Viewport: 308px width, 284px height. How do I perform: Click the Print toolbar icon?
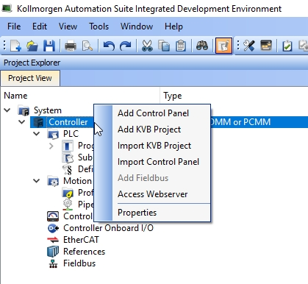pos(71,46)
